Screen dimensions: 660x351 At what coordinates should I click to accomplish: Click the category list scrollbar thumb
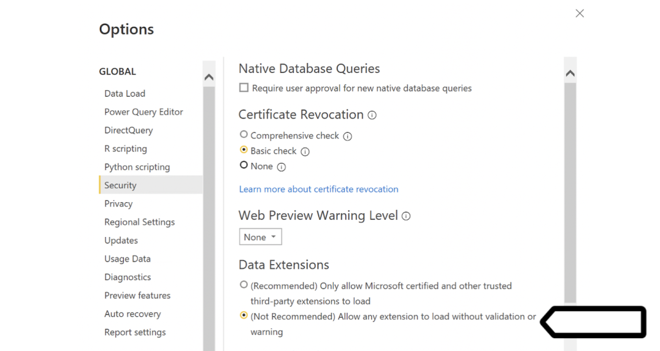point(209,218)
